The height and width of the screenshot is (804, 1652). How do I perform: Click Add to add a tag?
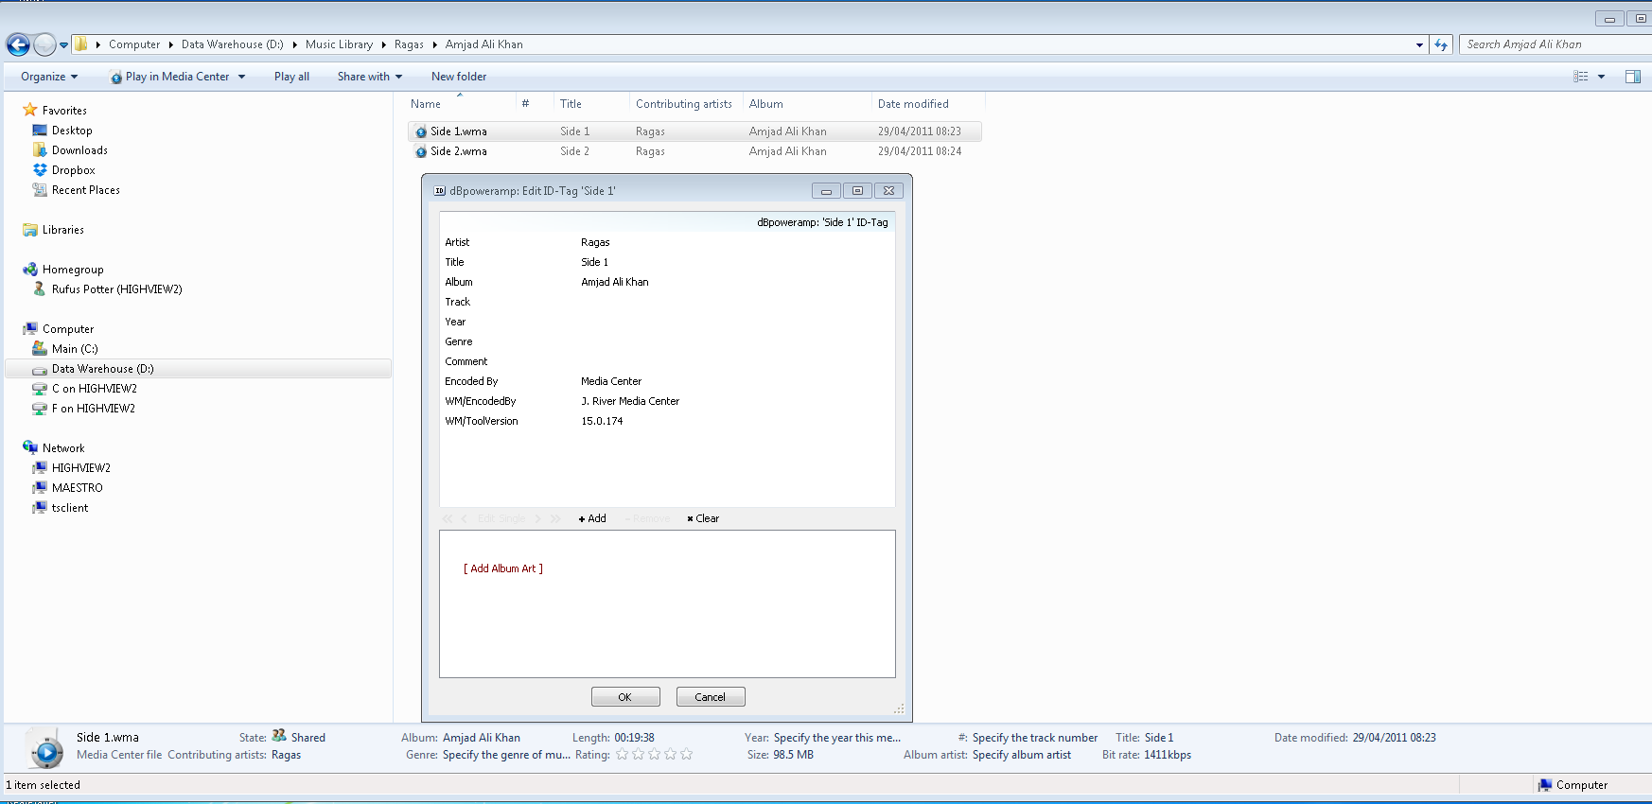[592, 518]
